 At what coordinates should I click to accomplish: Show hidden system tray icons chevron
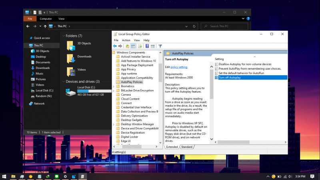click(268, 176)
